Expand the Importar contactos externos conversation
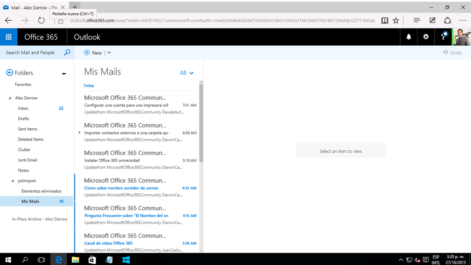 [x=80, y=132]
